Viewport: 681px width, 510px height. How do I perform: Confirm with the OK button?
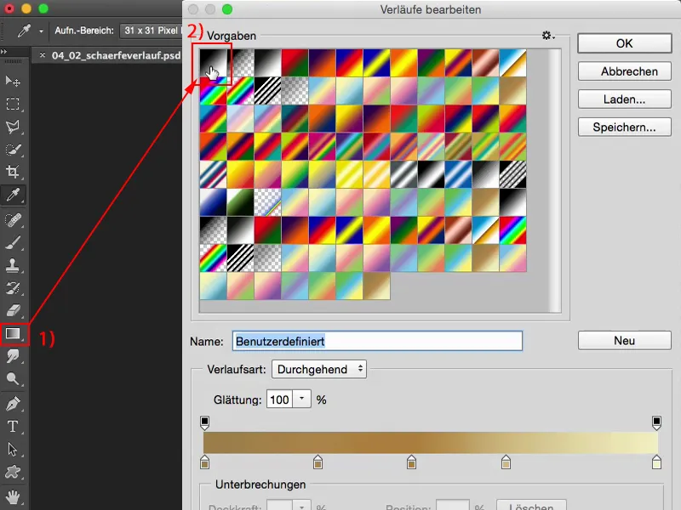tap(625, 43)
